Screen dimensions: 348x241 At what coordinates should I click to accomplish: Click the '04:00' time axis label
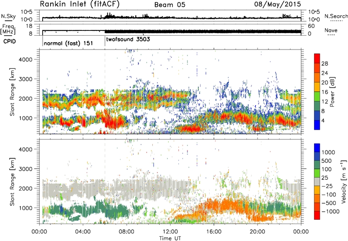(83, 232)
